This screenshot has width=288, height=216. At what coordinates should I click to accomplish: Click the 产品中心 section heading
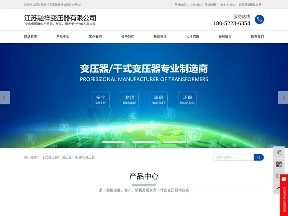coord(144,176)
